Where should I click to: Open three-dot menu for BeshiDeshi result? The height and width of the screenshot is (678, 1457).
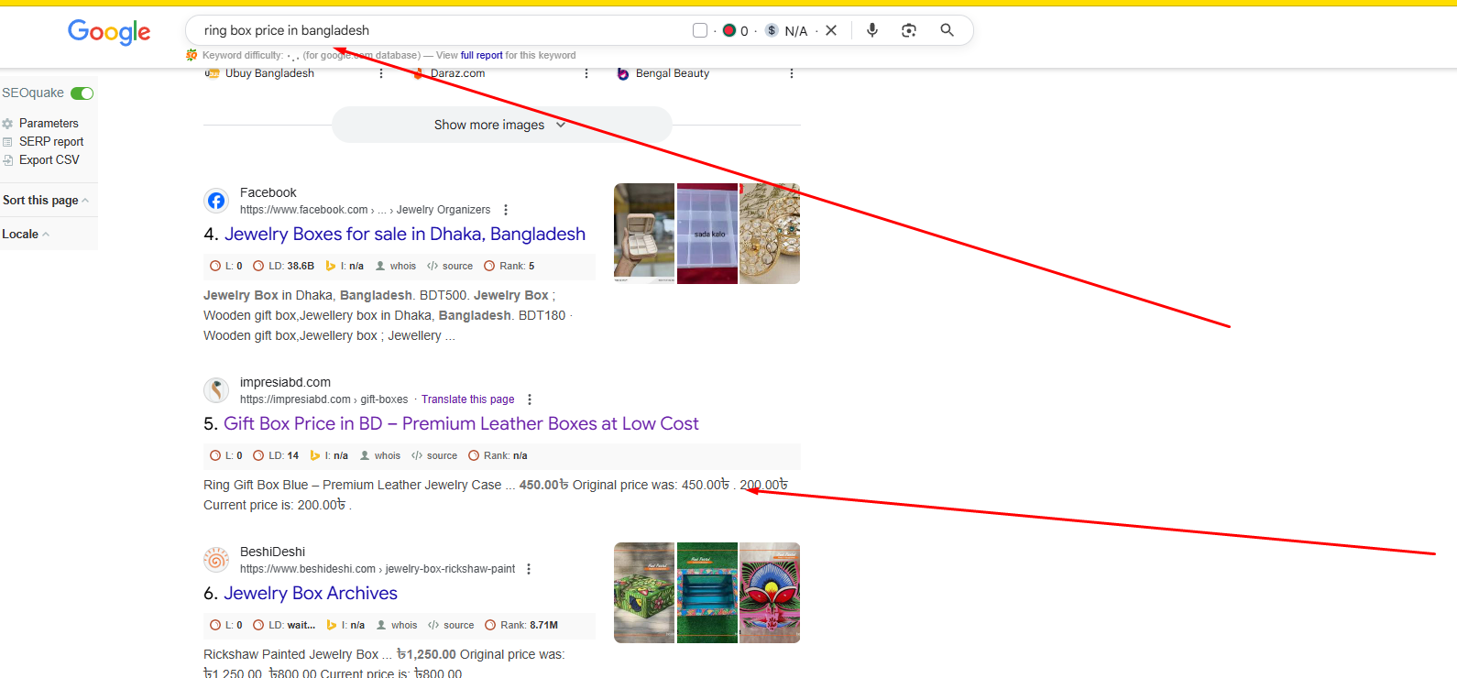click(529, 569)
